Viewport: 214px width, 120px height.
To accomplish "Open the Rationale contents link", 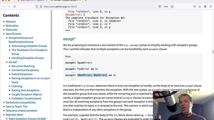I will (11, 30).
